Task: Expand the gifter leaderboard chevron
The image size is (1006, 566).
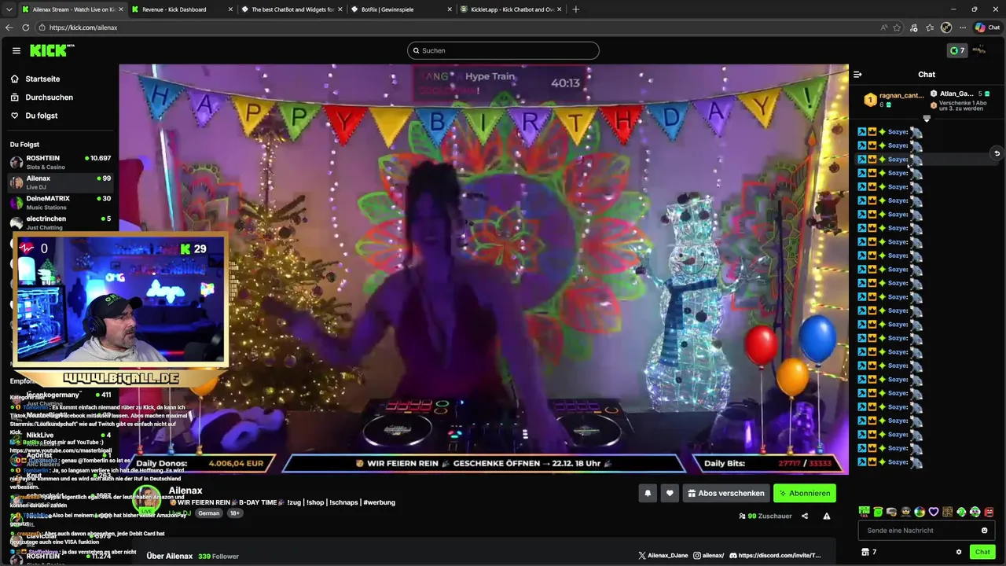Action: (x=927, y=119)
